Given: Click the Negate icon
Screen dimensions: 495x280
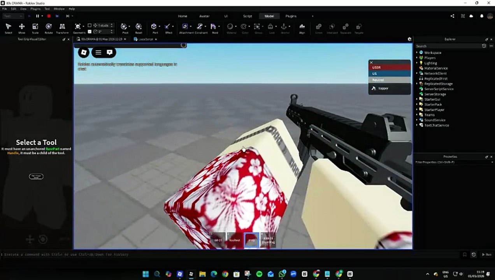Looking at the screenshot, I should 359,27.
